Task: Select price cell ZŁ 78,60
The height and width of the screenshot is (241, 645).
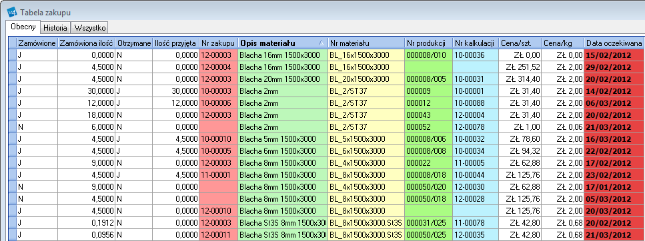Action: coord(520,138)
